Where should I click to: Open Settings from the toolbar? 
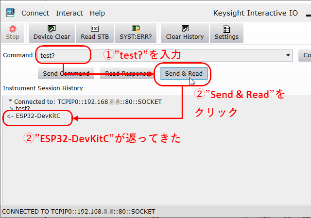coord(226,33)
